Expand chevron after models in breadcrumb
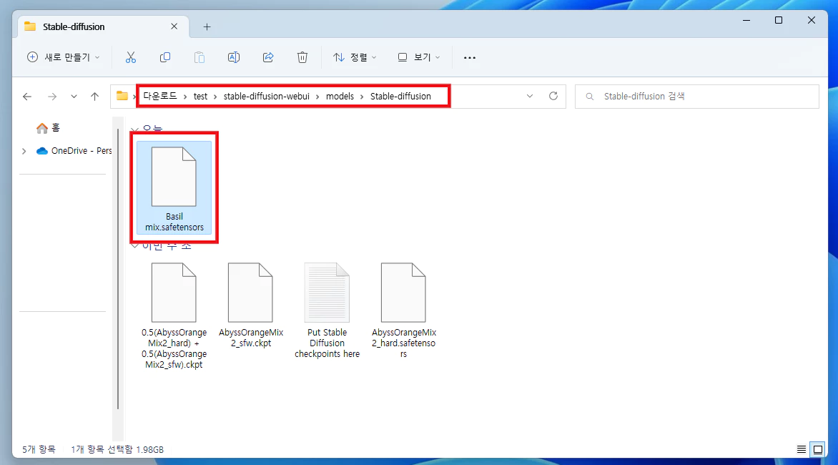Viewport: 838px width, 465px height. coord(362,97)
